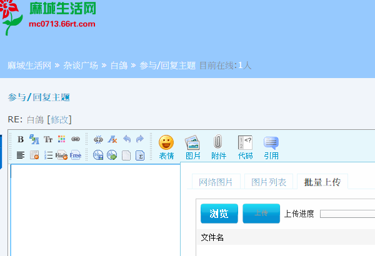Open the 表情 emoticon picker
Viewport: 375px width, 256px height.
(x=166, y=147)
